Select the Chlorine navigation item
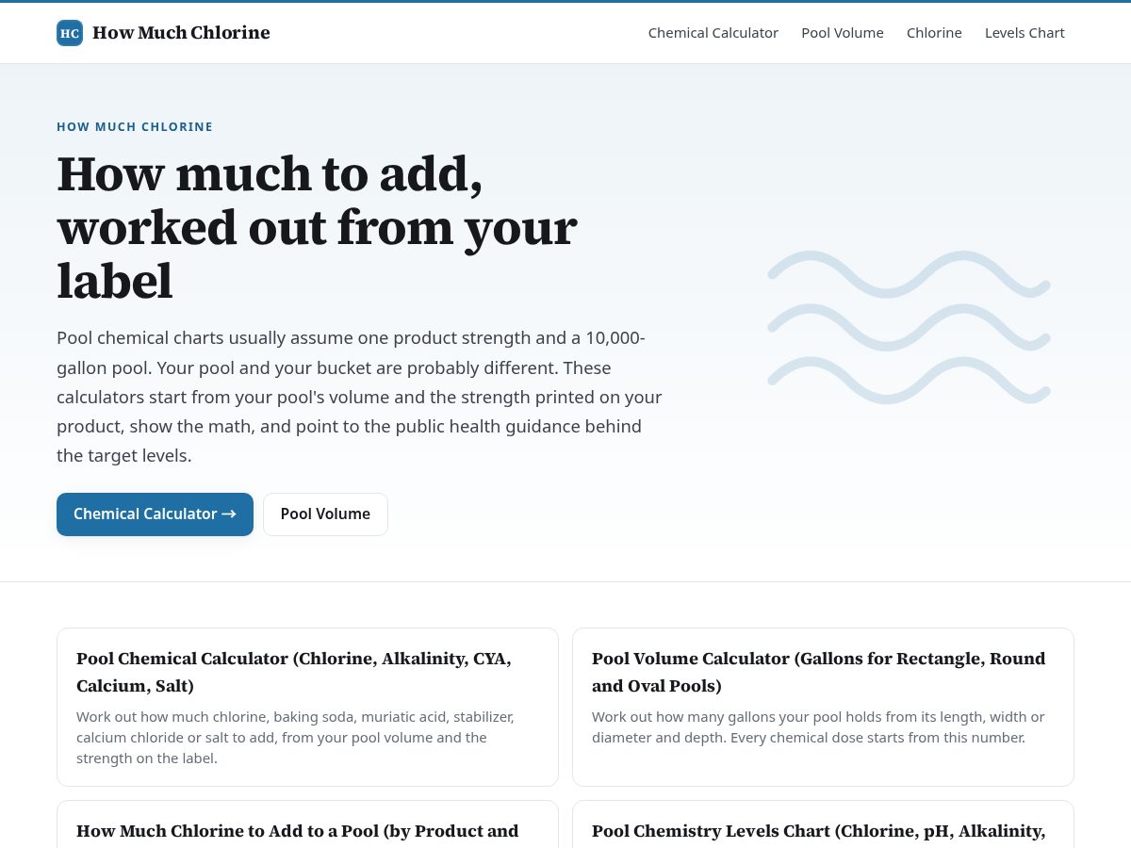1131x848 pixels. click(x=934, y=33)
